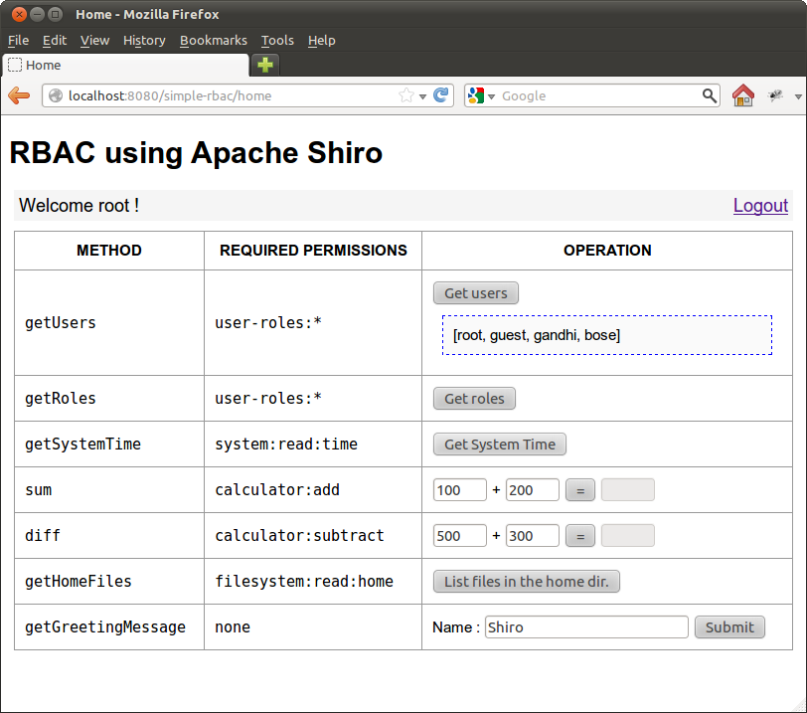Open the Tools menu
The width and height of the screenshot is (807, 713).
[x=277, y=41]
